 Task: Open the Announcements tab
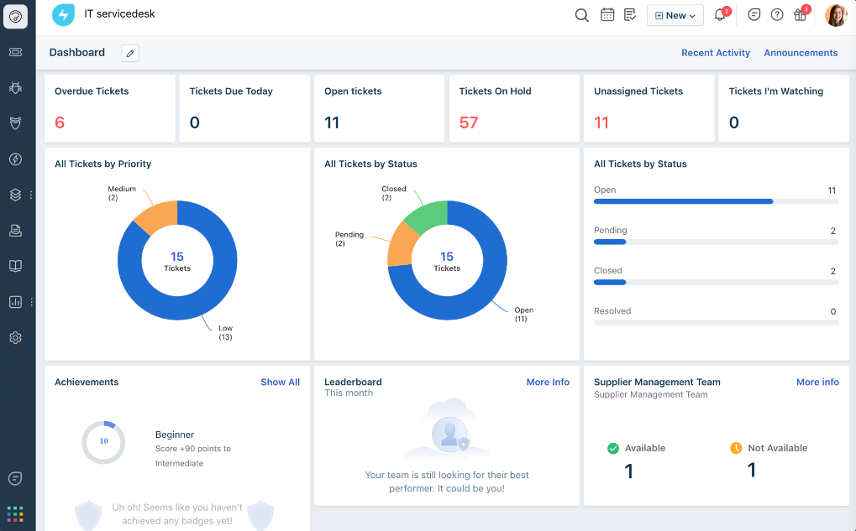[800, 52]
